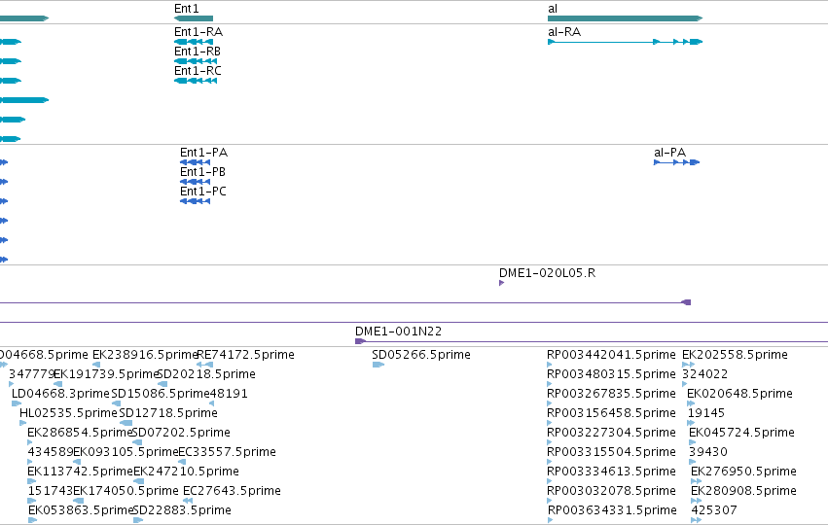The height and width of the screenshot is (525, 828).
Task: Click EST label EK286854.5prime
Action: click(x=80, y=433)
